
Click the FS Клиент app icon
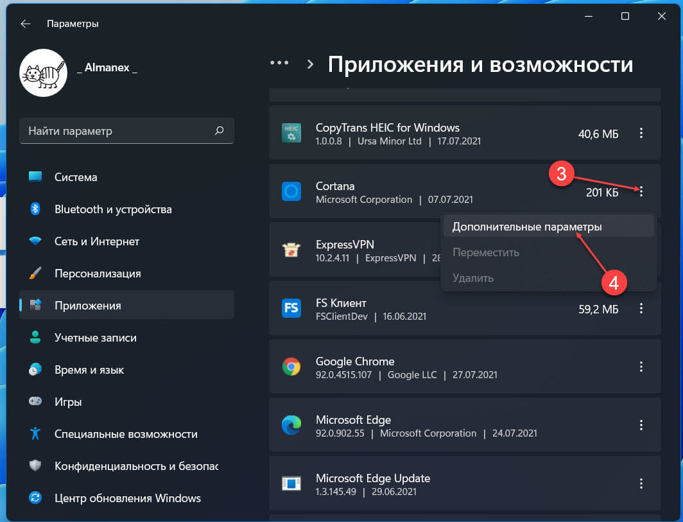click(291, 308)
